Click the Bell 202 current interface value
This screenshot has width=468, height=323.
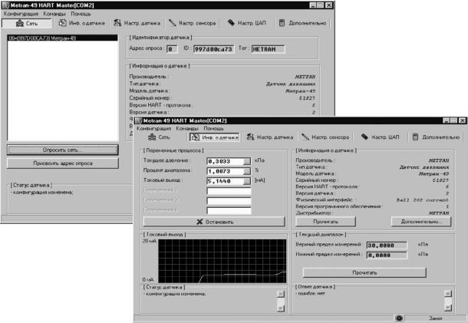click(x=422, y=200)
